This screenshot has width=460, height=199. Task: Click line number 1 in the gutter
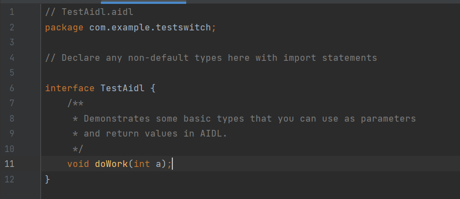coord(12,12)
